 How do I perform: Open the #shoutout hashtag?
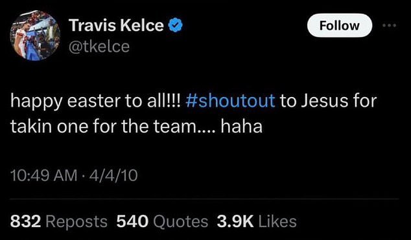coord(230,101)
